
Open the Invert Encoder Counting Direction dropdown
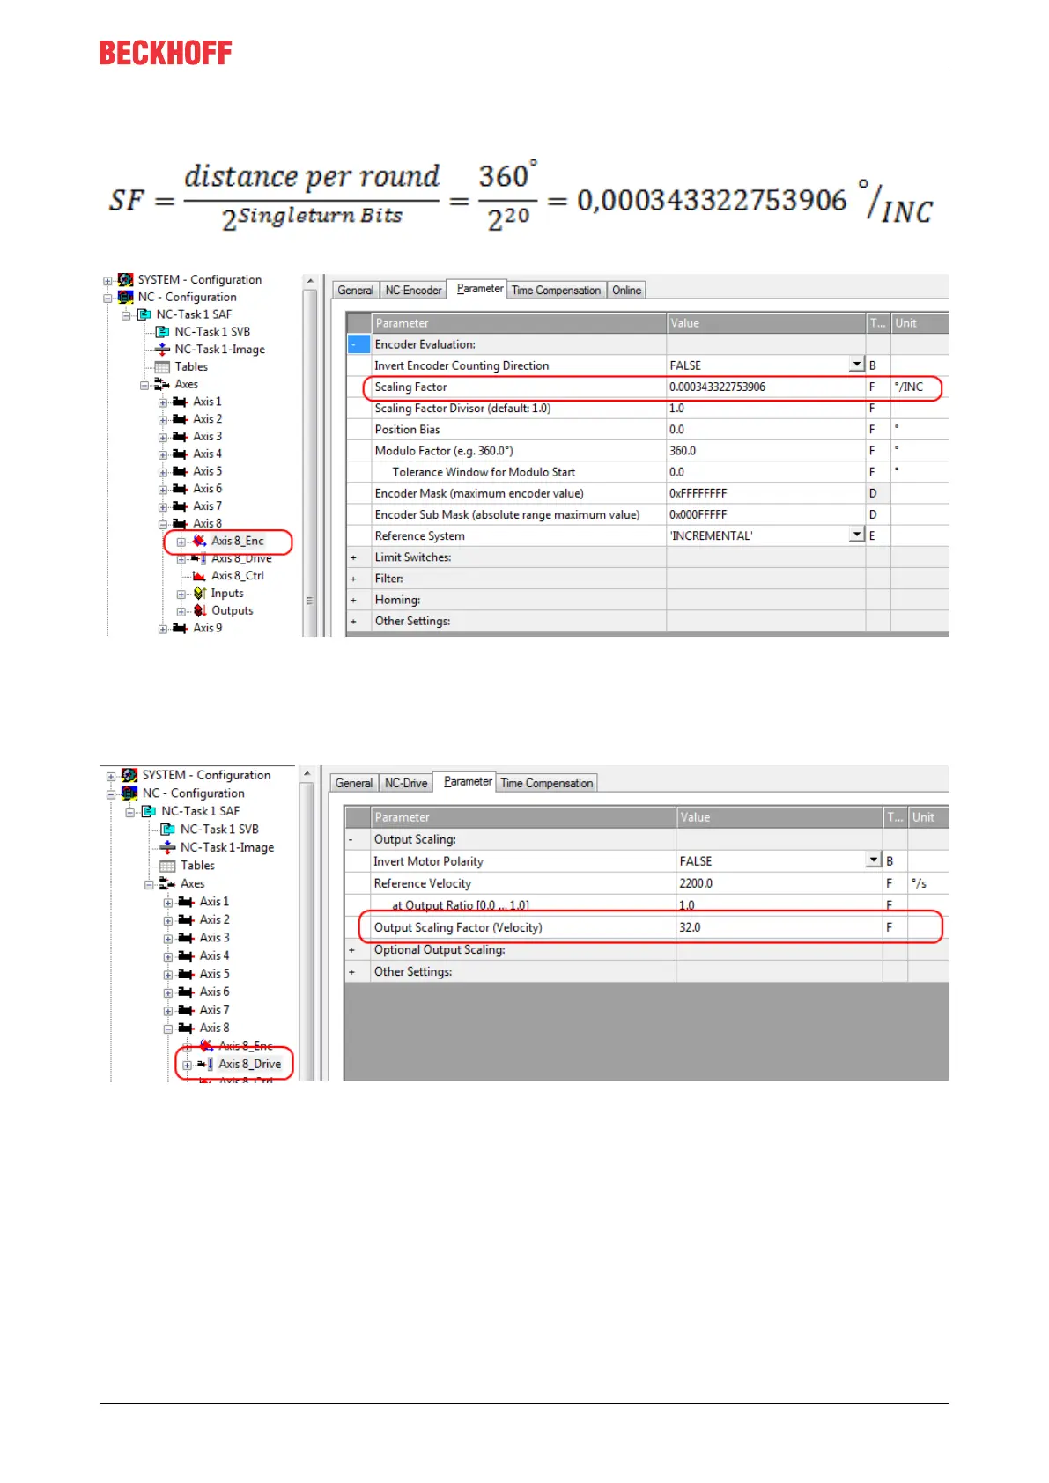(x=857, y=365)
